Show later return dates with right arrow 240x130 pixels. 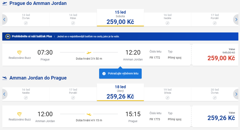(x=236, y=94)
